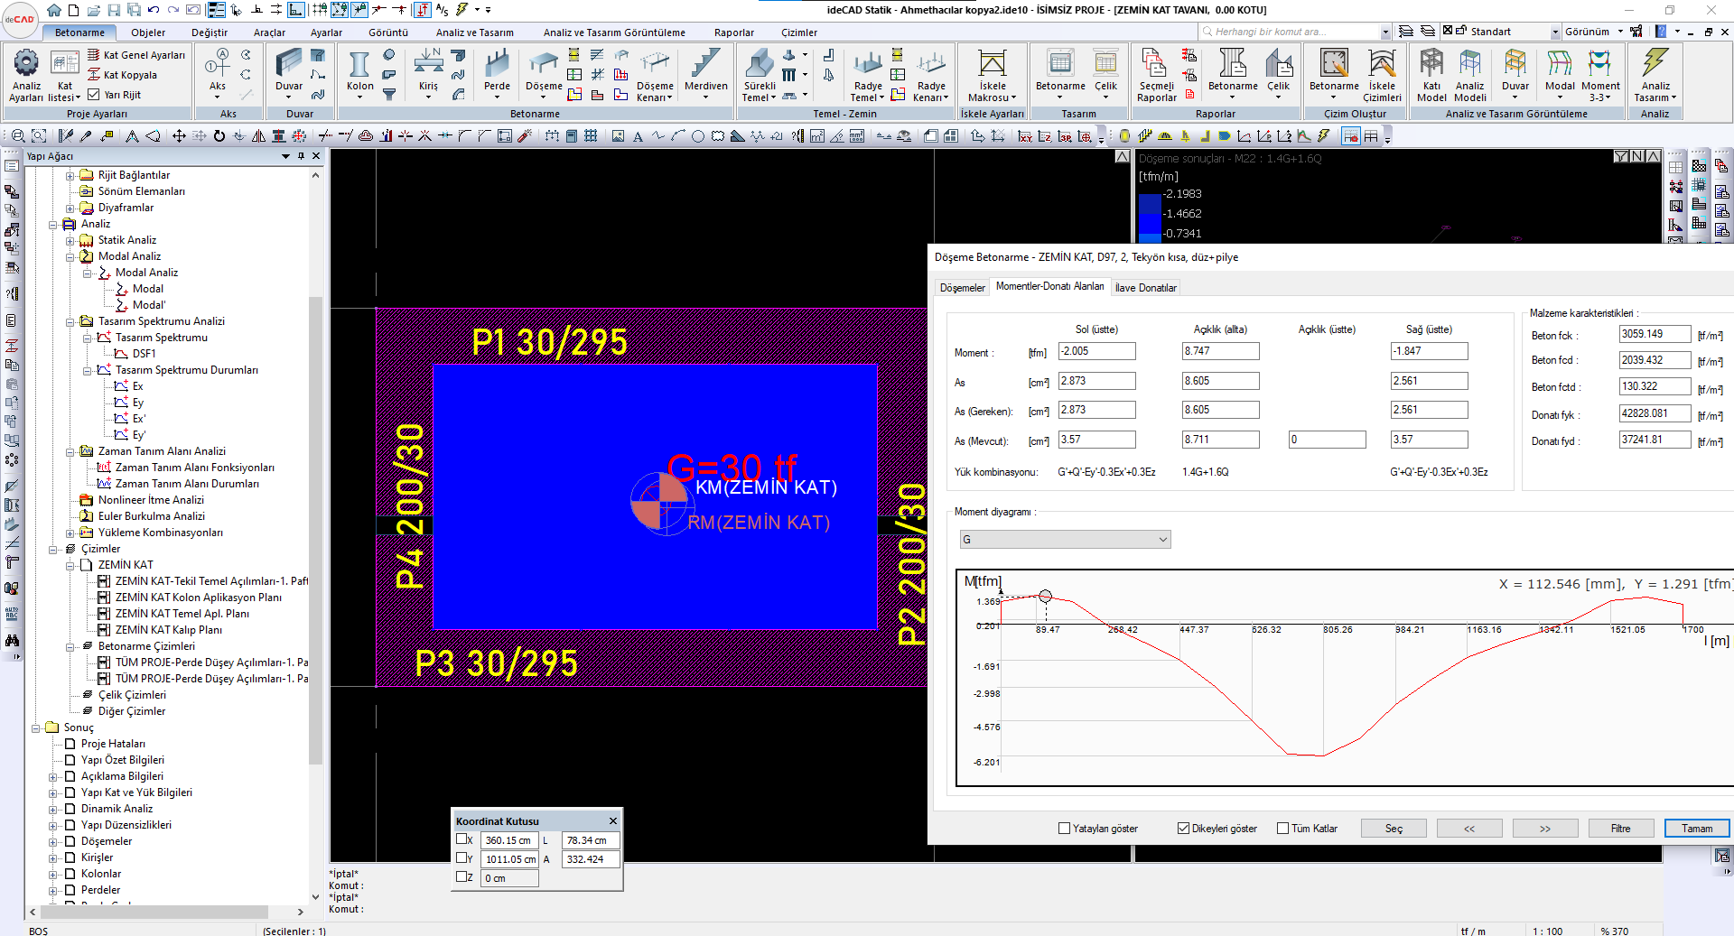Open İskele Makrosu tool
Viewport: 1734px width, 936px height.
(x=992, y=75)
